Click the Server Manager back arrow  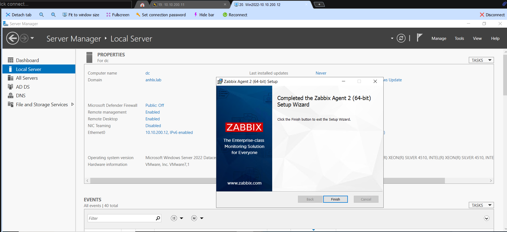pyautogui.click(x=12, y=38)
